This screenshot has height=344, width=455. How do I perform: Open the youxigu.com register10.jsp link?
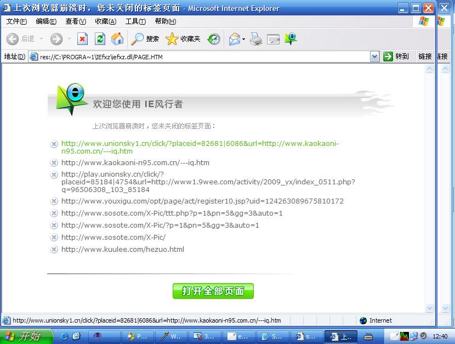[202, 201]
